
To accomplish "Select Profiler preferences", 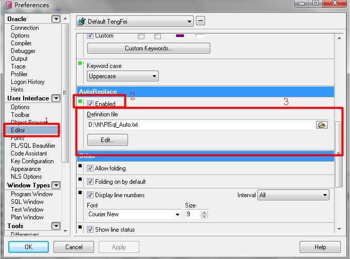I will pos(19,74).
